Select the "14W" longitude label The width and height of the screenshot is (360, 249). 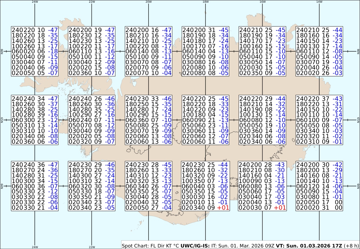click(x=319, y=2)
